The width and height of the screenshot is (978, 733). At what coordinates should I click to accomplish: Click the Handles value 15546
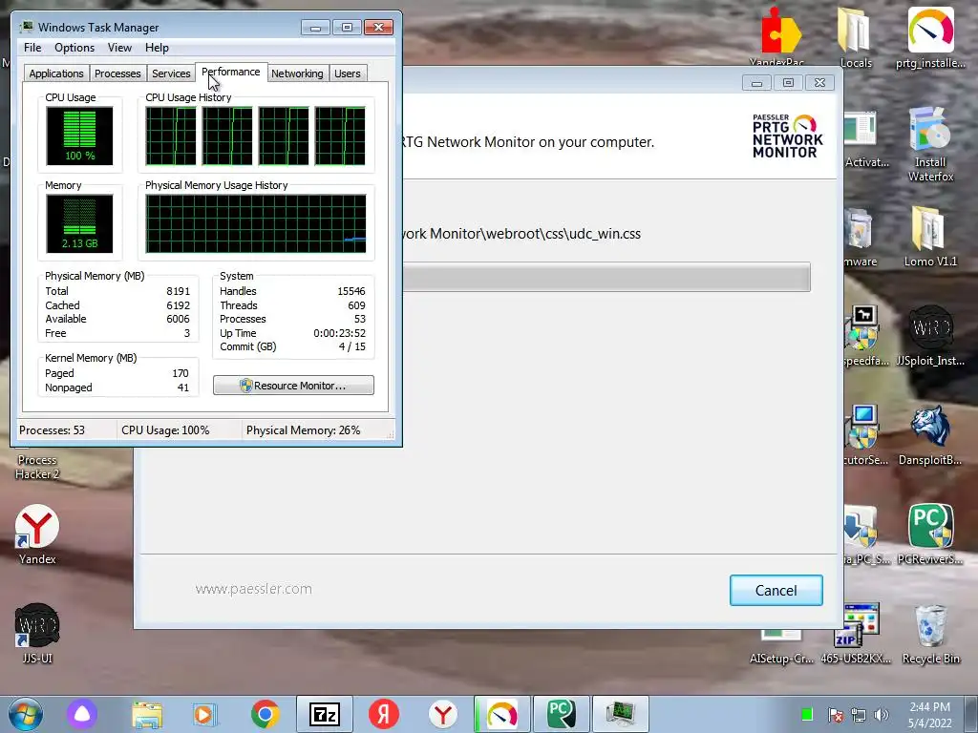(351, 291)
